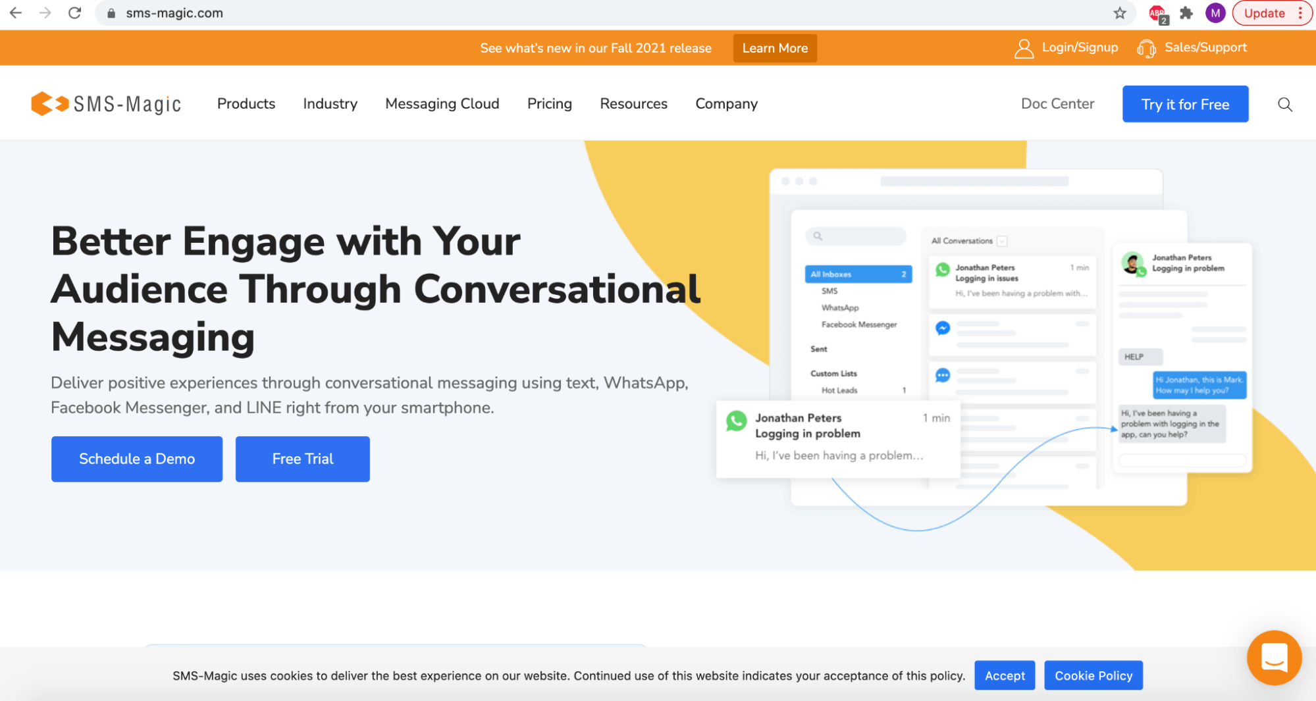The width and height of the screenshot is (1316, 701).
Task: Open the extensions puzzle icon
Action: click(1186, 13)
